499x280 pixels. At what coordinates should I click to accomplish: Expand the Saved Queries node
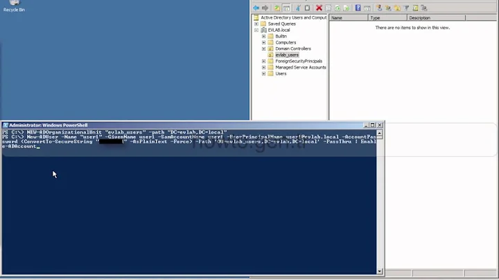click(256, 24)
